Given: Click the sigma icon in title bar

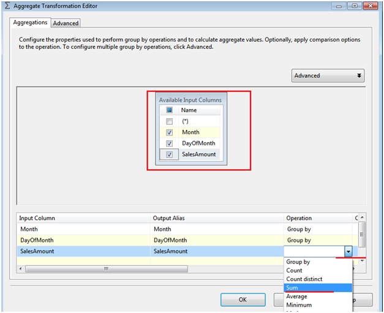Looking at the screenshot, I should 7,6.
